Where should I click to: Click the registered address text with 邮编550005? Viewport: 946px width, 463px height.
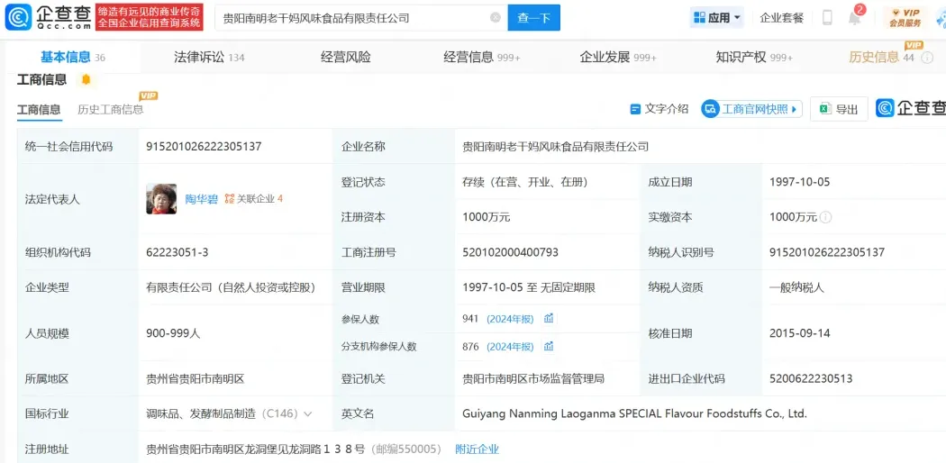[294, 449]
